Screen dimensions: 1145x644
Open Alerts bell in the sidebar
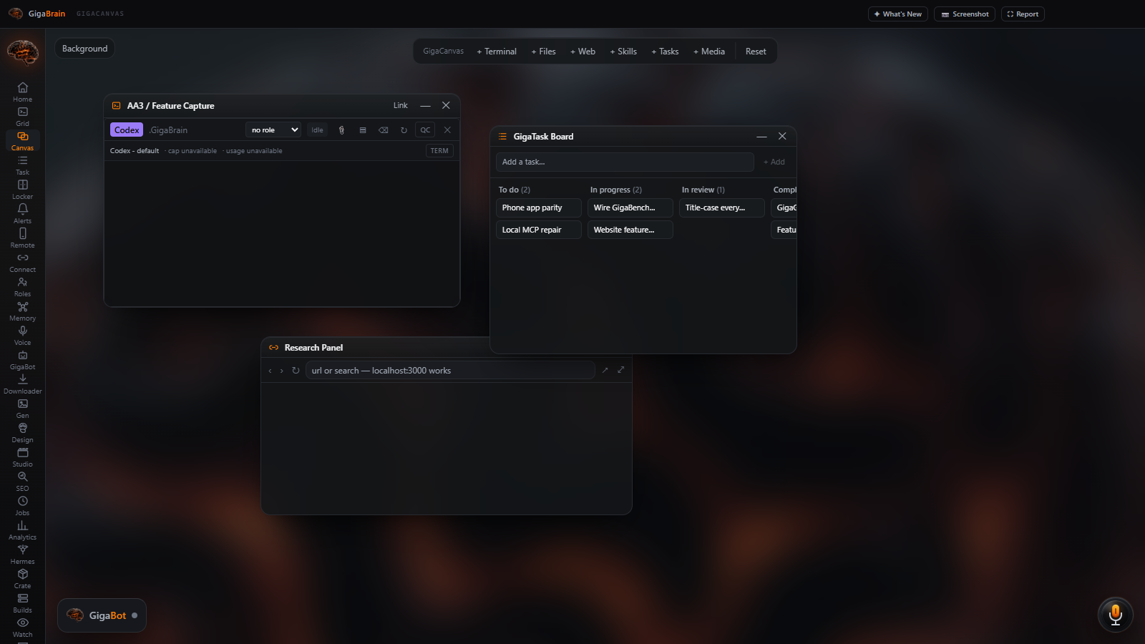[x=22, y=213]
